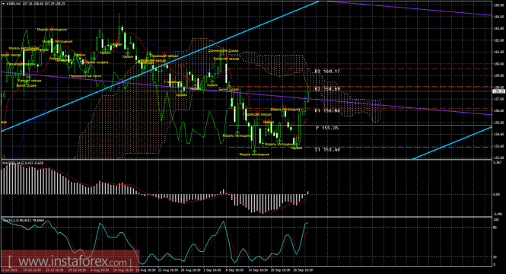Select the S1 153.49 support level label
The width and height of the screenshot is (506, 274).
pos(327,149)
